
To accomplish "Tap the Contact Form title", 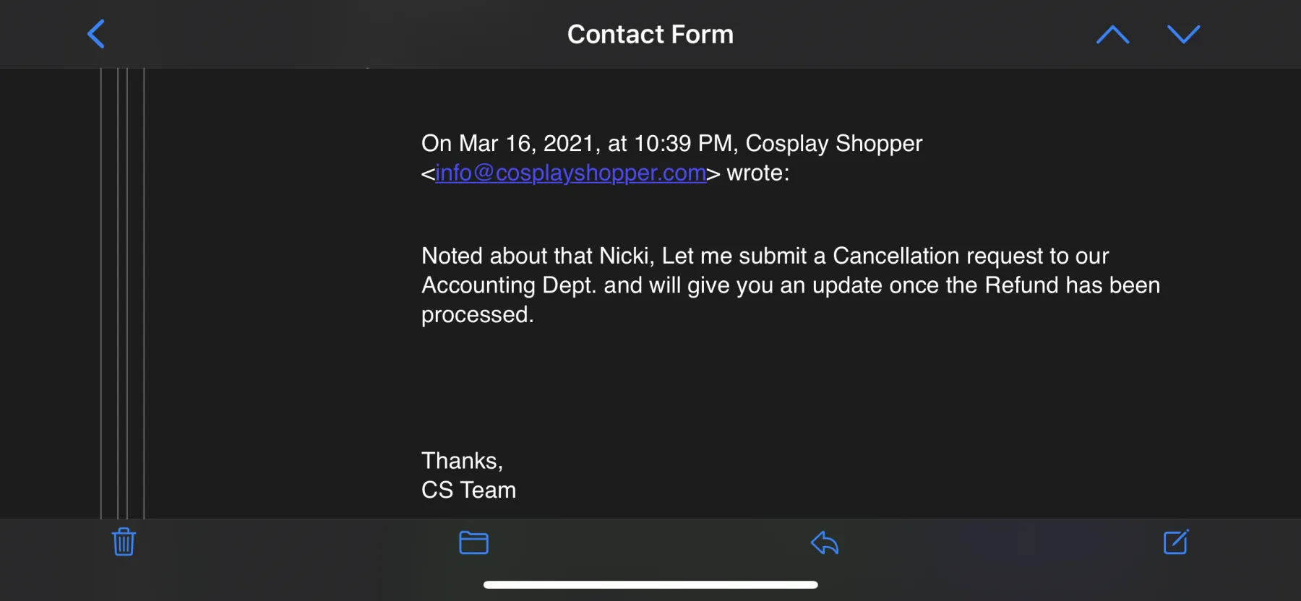I will point(650,34).
